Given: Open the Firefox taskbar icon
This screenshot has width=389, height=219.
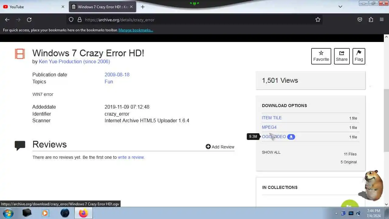Looking at the screenshot, I should (x=83, y=213).
